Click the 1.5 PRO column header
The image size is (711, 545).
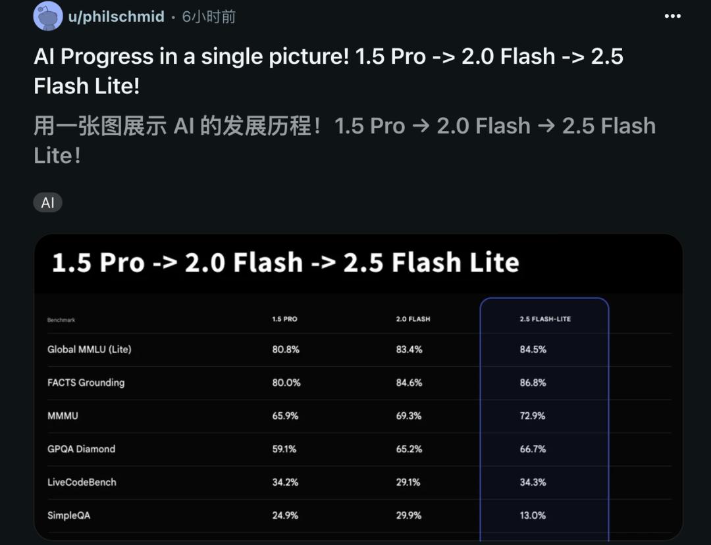pyautogui.click(x=285, y=319)
